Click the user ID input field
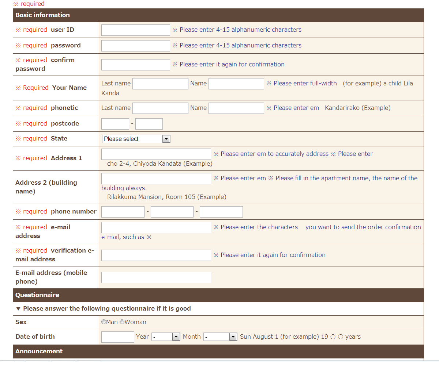 (x=135, y=30)
